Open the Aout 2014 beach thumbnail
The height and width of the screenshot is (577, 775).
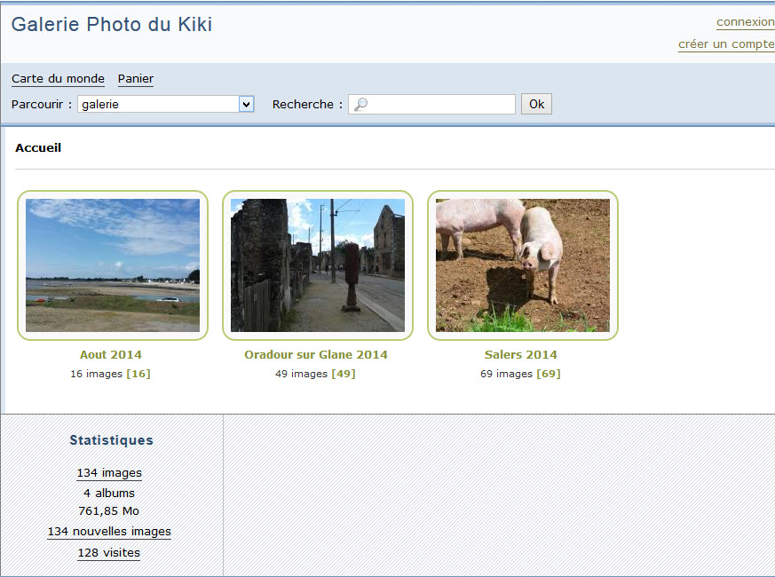(x=113, y=265)
